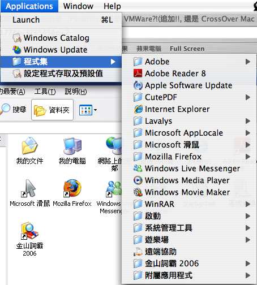Expand Microsoft AppLocale submenu arrow
Viewport: 257px width, 285px height.
tap(248, 133)
